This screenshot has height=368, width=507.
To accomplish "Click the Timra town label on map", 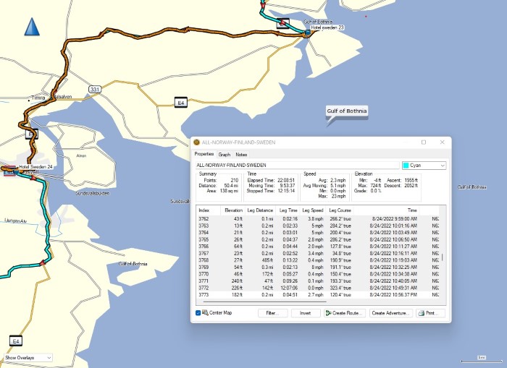I will pos(38,98).
